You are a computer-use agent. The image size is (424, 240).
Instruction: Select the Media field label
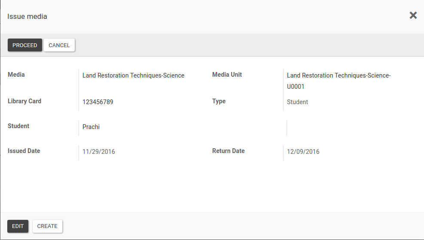click(x=16, y=75)
